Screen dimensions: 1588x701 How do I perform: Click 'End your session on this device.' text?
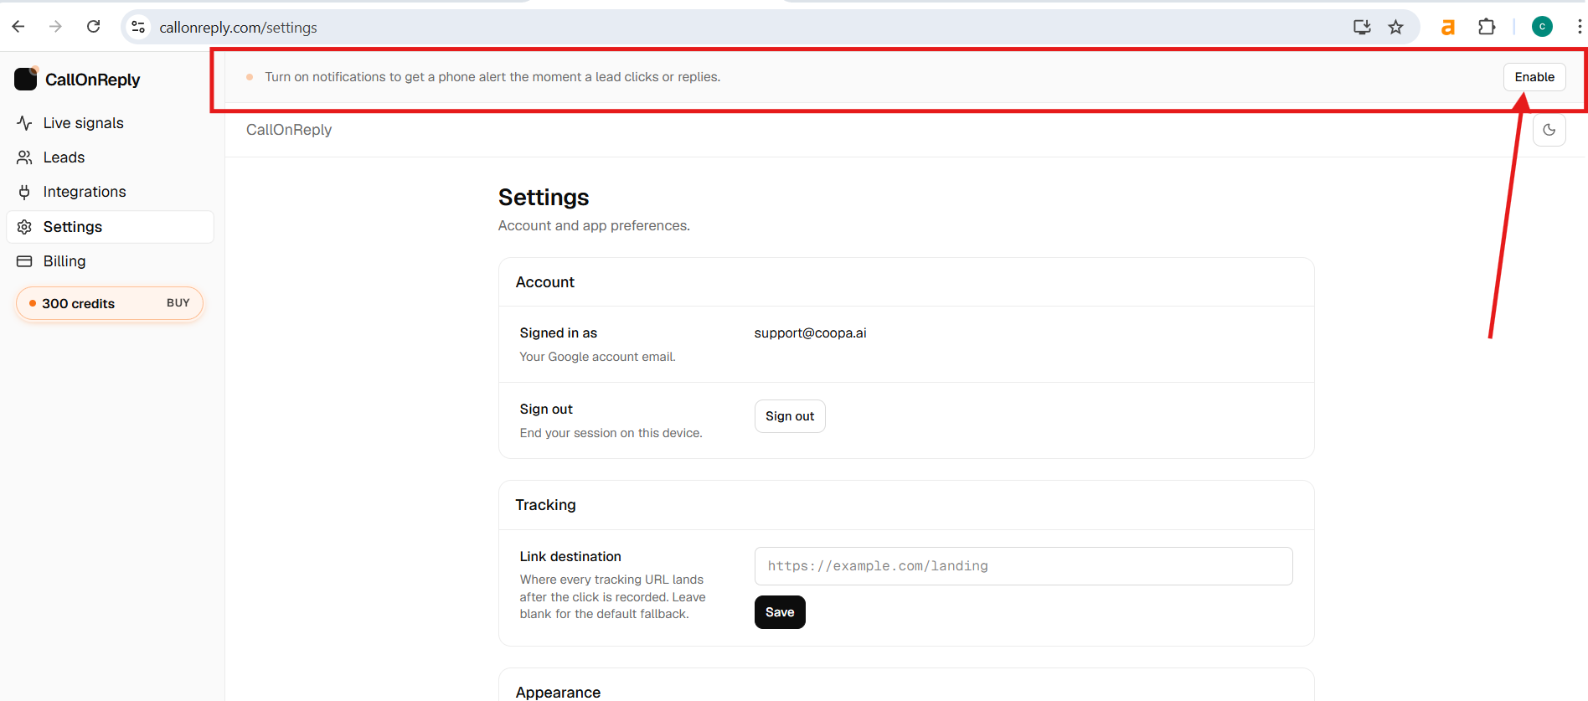coord(611,433)
